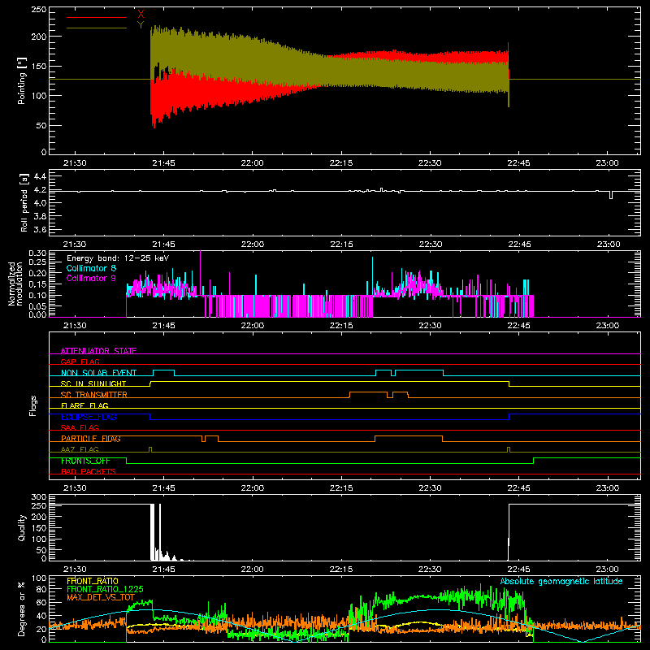The image size is (650, 650).
Task: Click the 300 tick on Quality axis
Action: coord(38,497)
